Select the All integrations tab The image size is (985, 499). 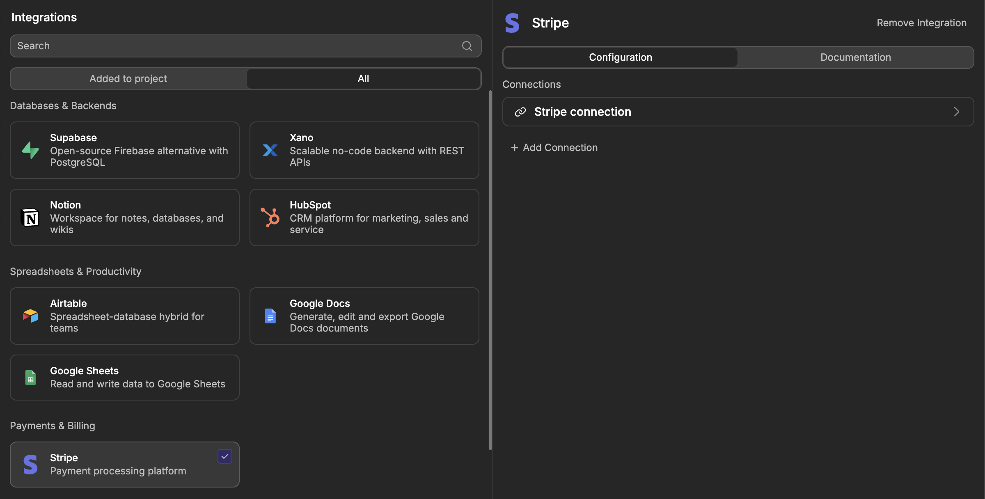click(x=363, y=79)
